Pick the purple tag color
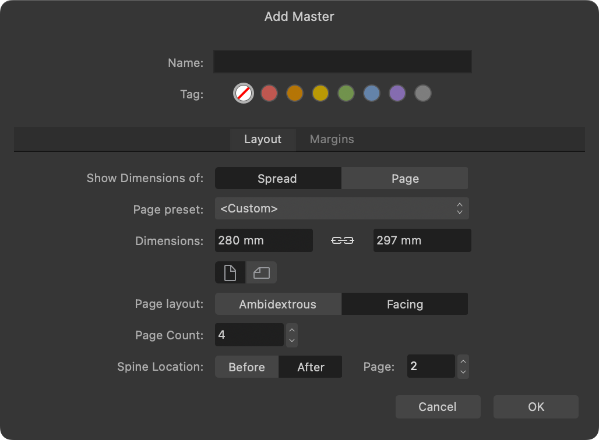The image size is (599, 440). tap(397, 93)
